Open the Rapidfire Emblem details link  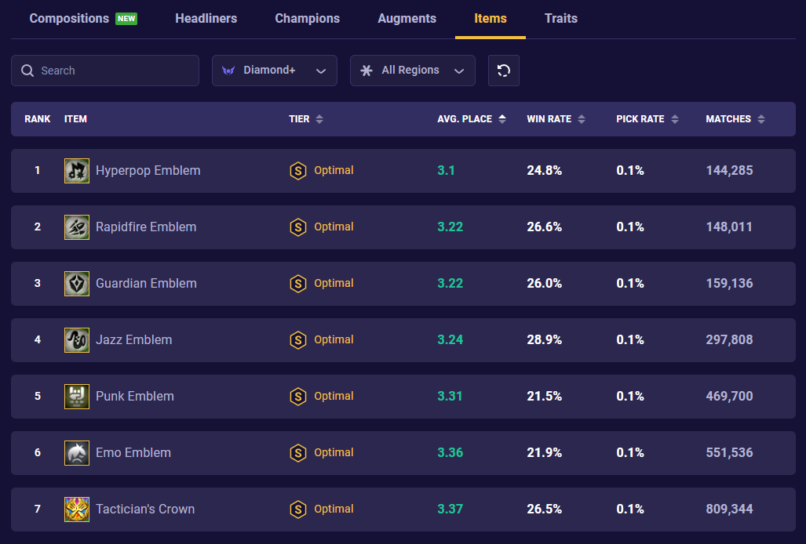point(146,227)
